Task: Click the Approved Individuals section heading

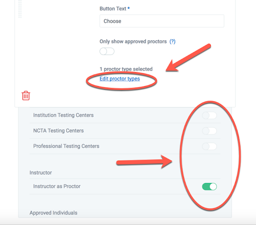Action: coord(53,213)
